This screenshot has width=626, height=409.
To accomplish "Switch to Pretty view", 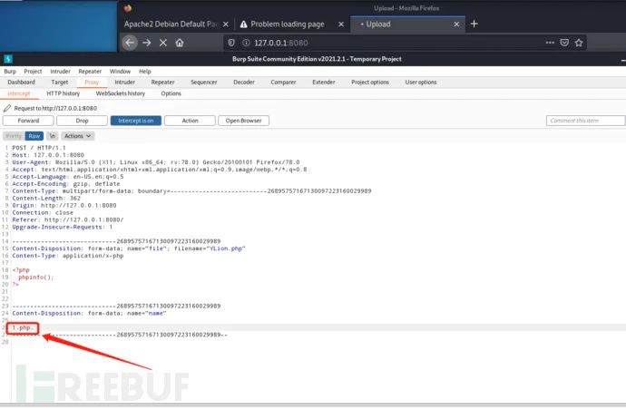I will 14,136.
